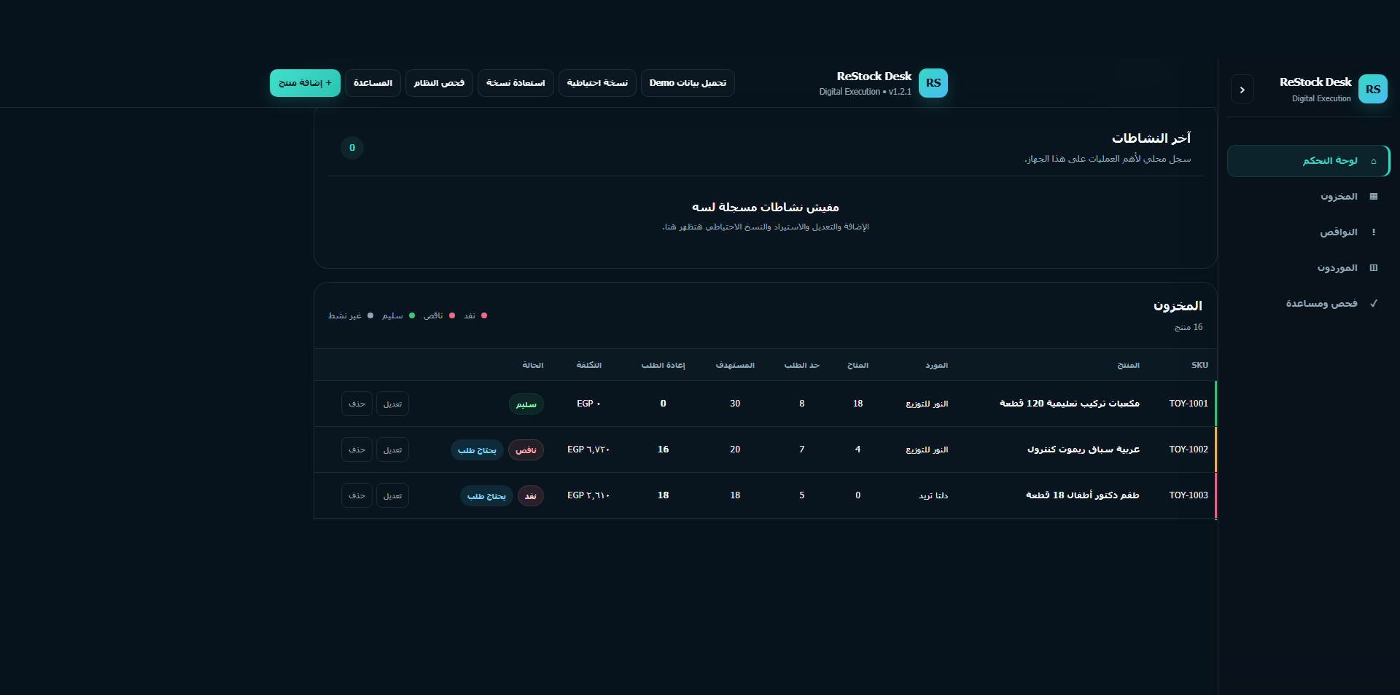Image resolution: width=1400 pixels, height=695 pixels.
Task: Click the 16 منتج product count text
Action: coord(1189,327)
